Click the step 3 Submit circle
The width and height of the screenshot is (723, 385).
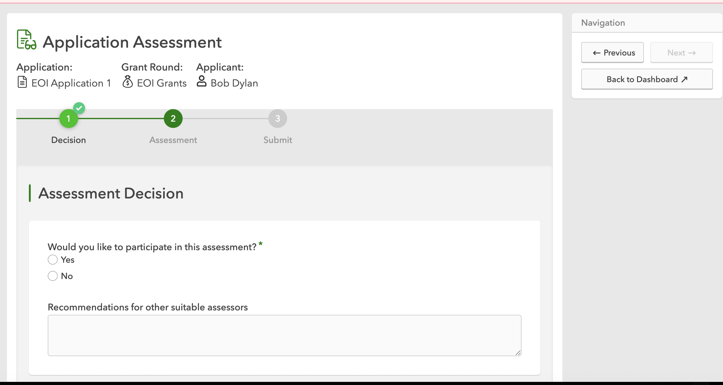pos(277,119)
